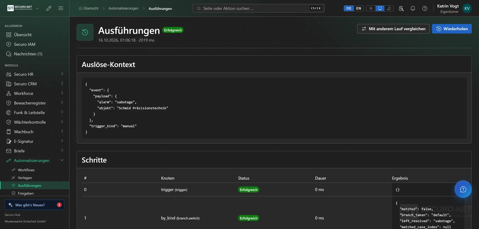Viewport: 479px width, 229px height.
Task: Click Erfolgreich status in by_kind row
Action: click(249, 218)
